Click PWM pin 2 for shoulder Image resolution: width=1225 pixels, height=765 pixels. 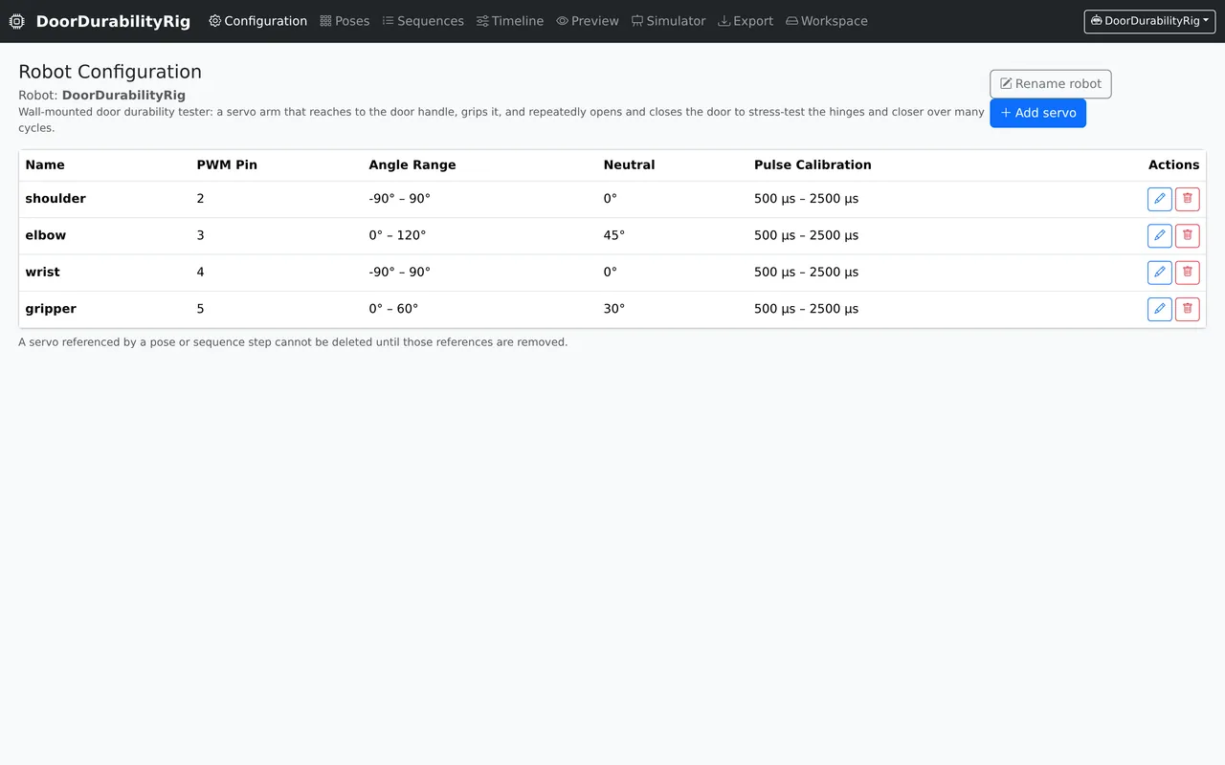pos(200,199)
